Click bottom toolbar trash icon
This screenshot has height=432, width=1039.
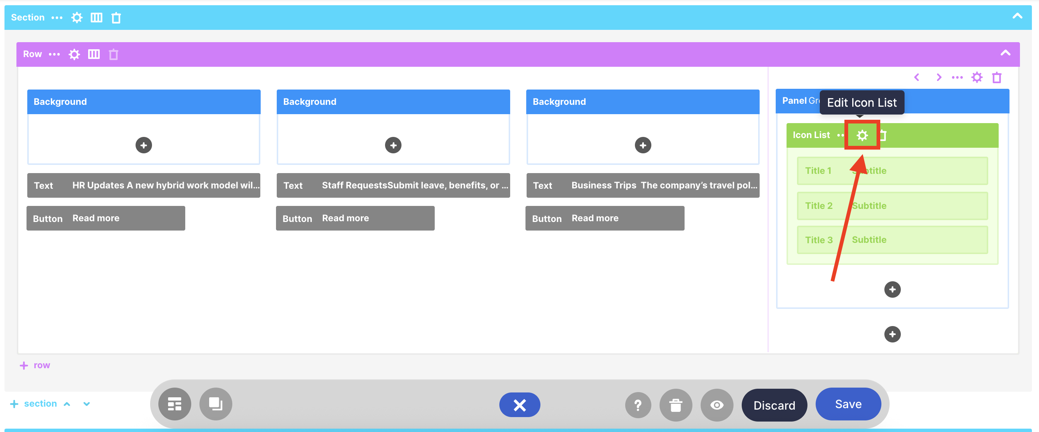coord(676,405)
